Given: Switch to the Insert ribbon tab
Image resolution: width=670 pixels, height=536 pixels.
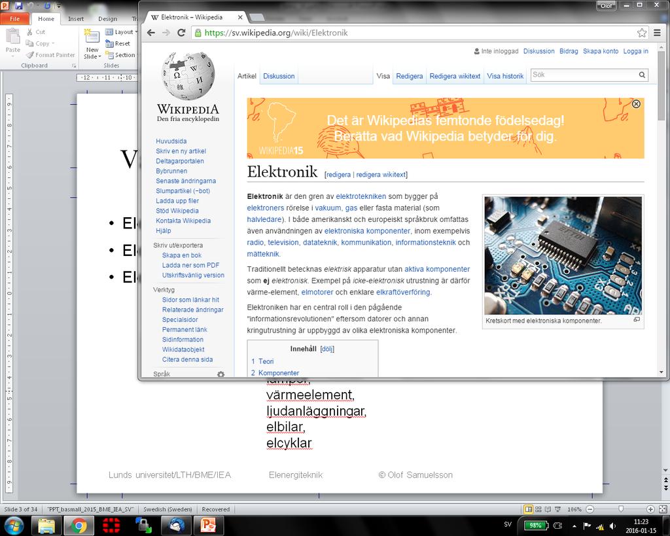Looking at the screenshot, I should click(x=76, y=19).
